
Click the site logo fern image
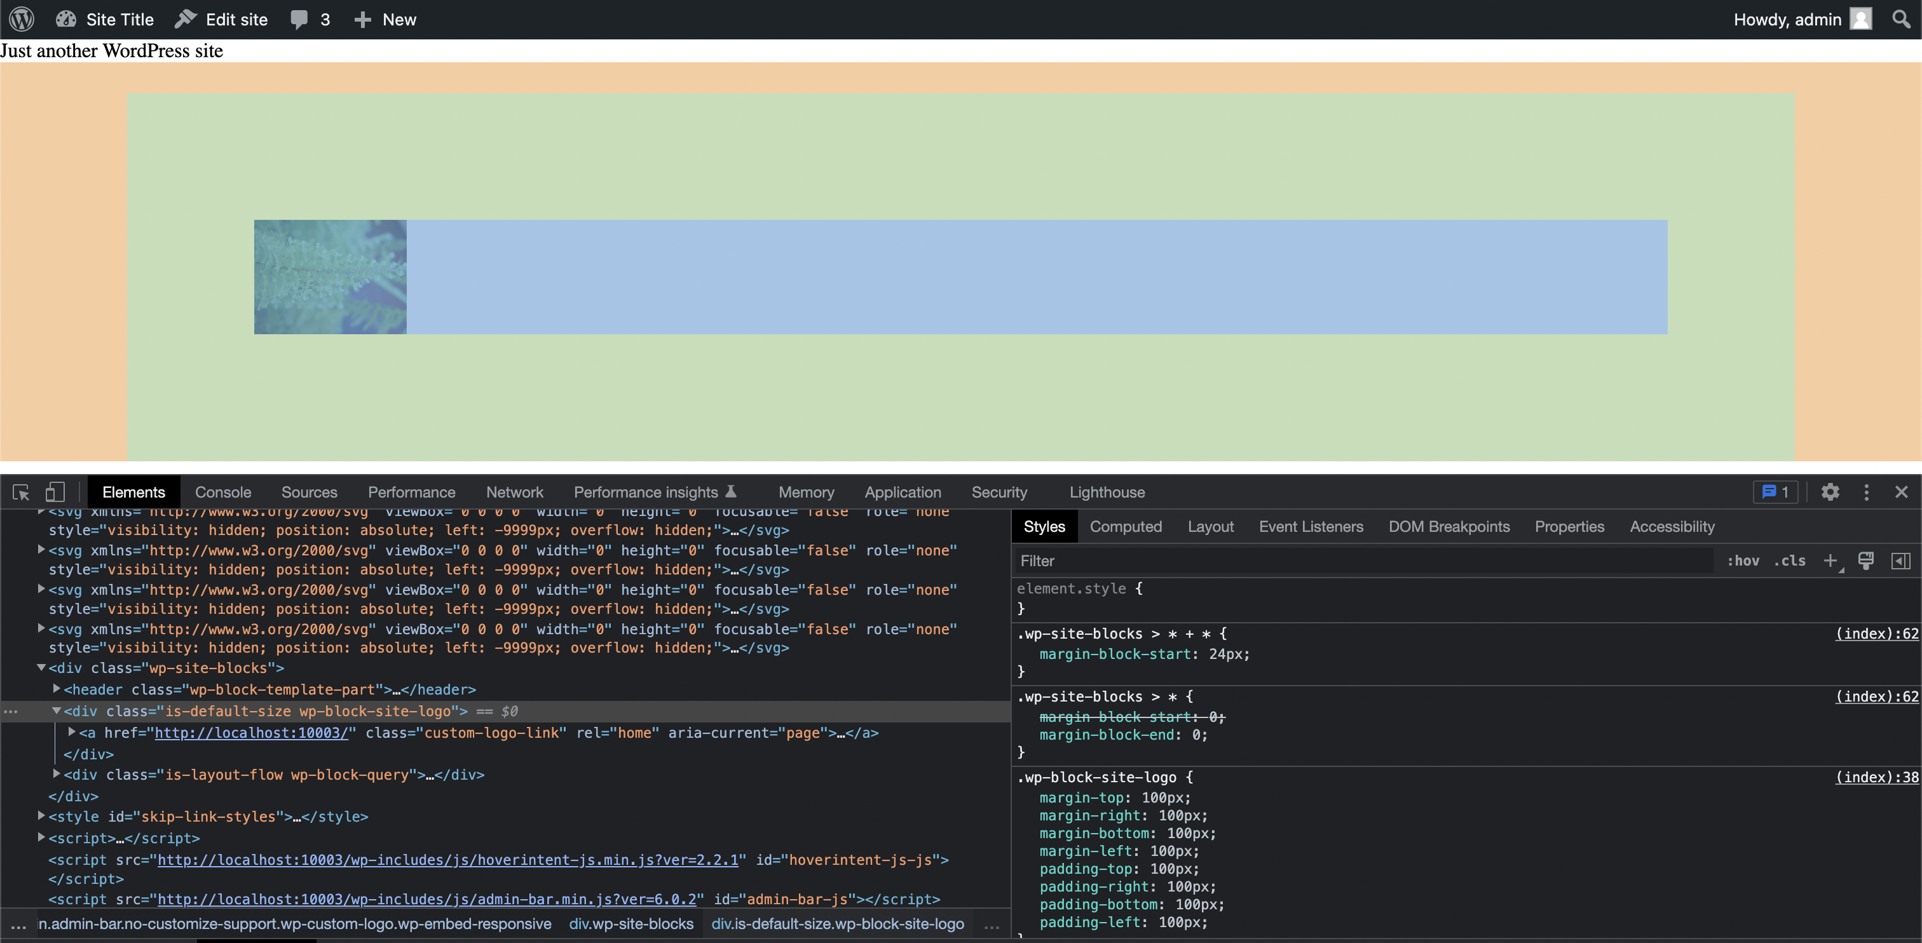click(330, 277)
